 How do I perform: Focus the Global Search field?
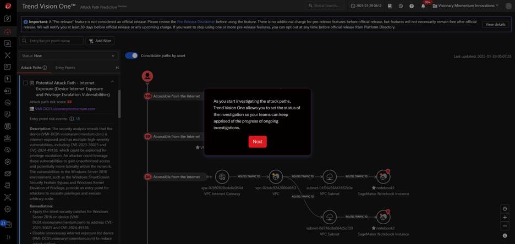pos(325,6)
